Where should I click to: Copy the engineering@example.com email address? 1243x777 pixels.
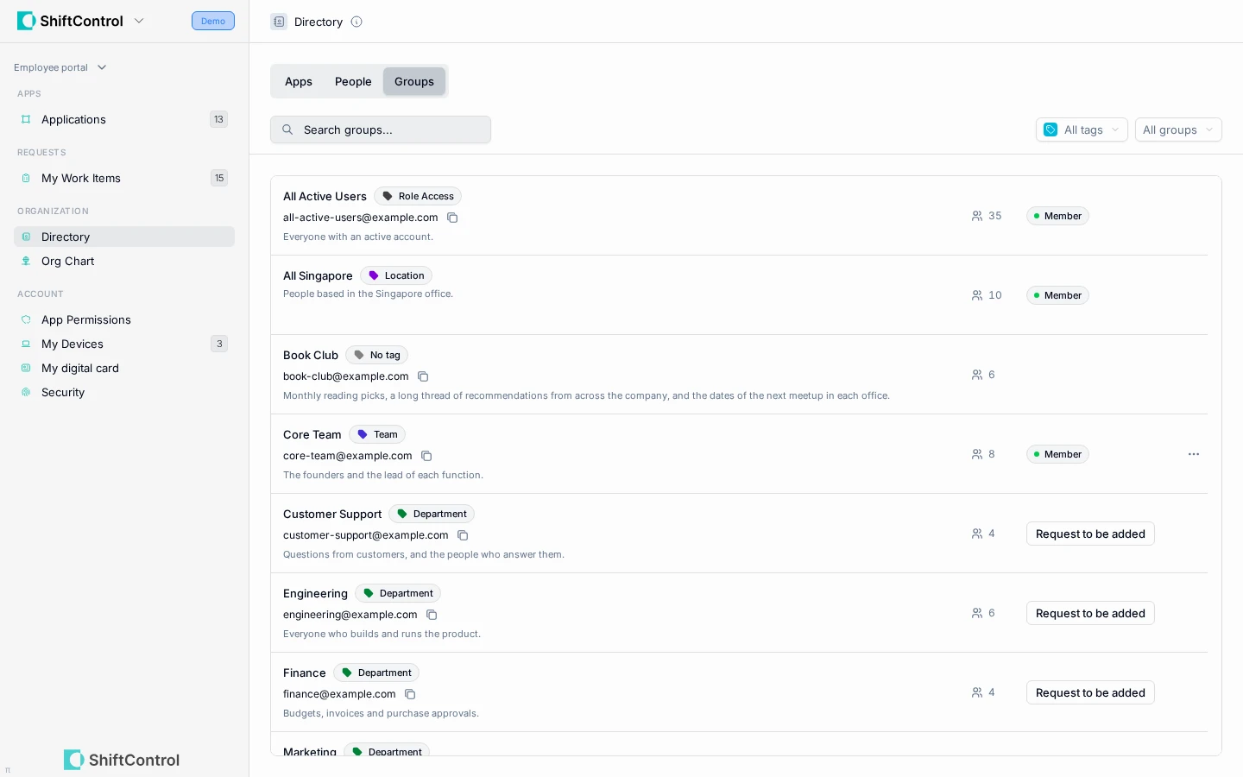[x=432, y=615]
